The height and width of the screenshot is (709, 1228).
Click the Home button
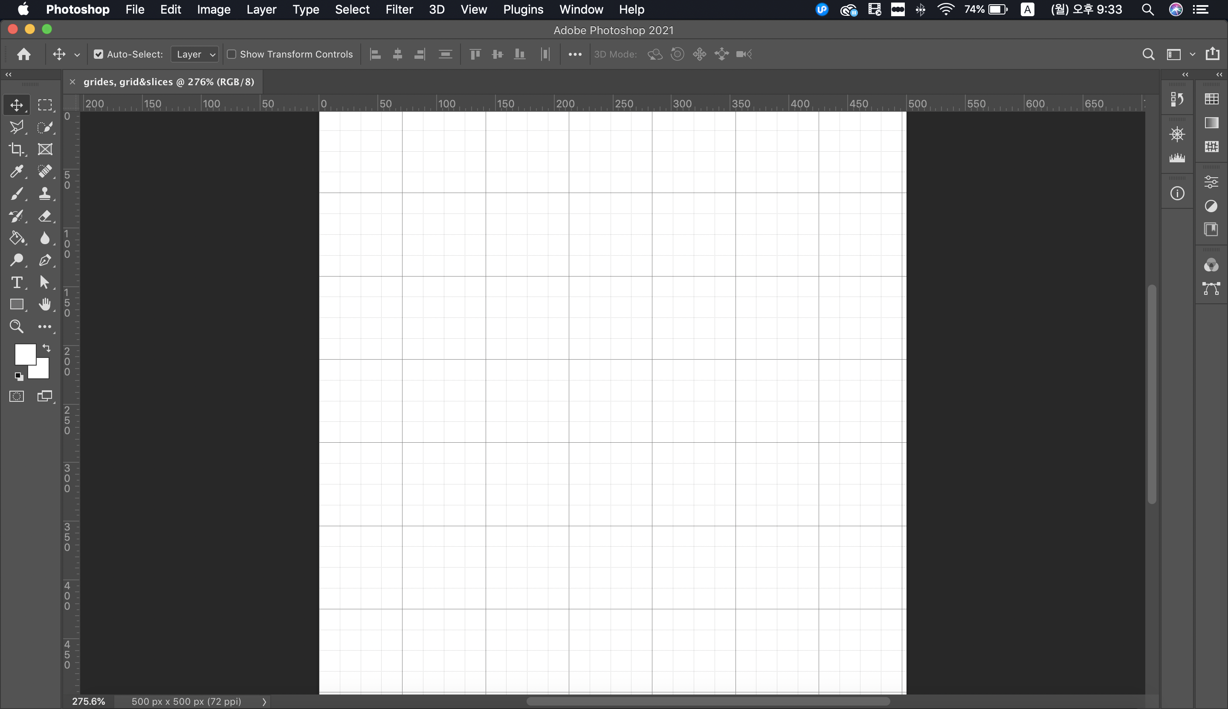point(23,54)
